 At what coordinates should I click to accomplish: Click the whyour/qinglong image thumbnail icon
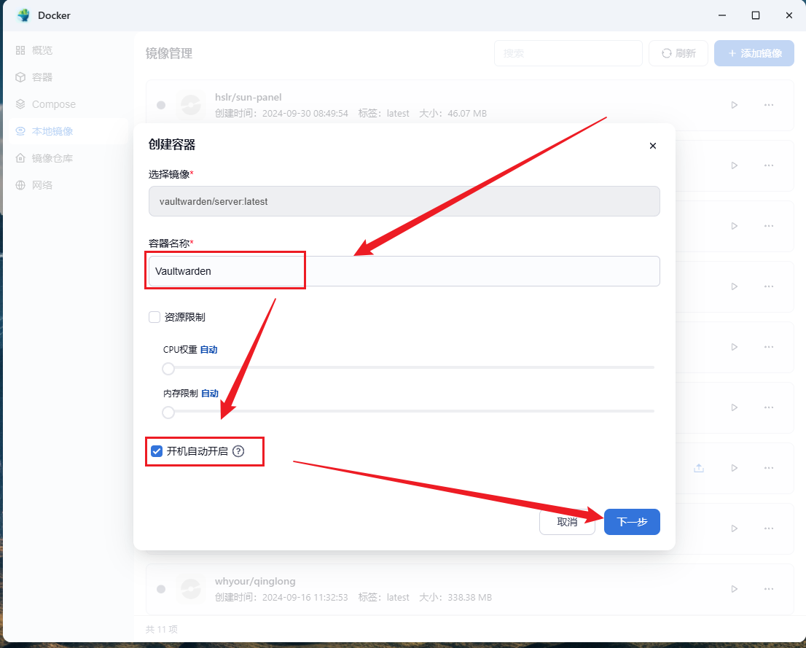click(190, 589)
